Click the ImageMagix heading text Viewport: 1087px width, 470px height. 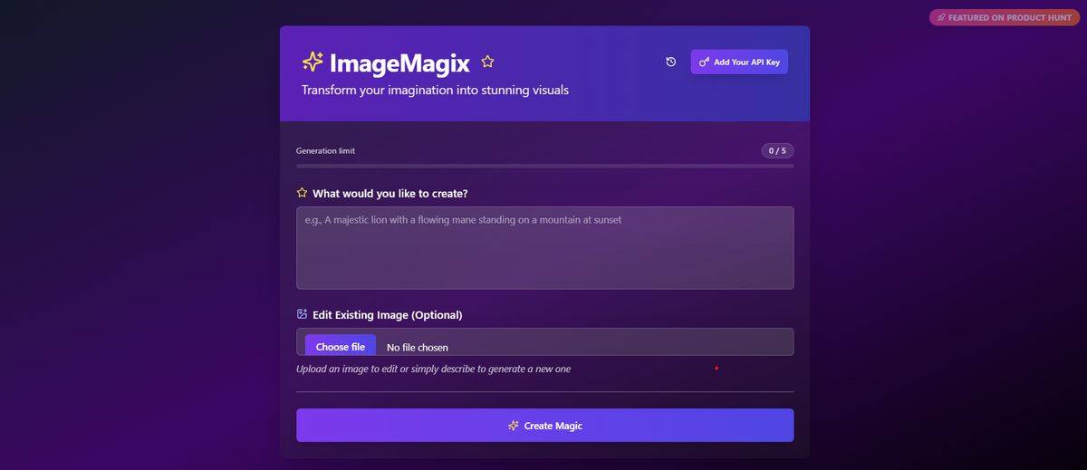click(x=399, y=62)
